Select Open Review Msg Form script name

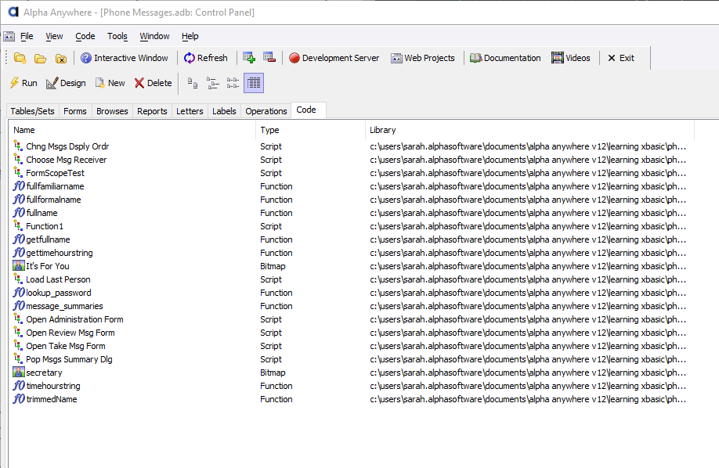70,333
